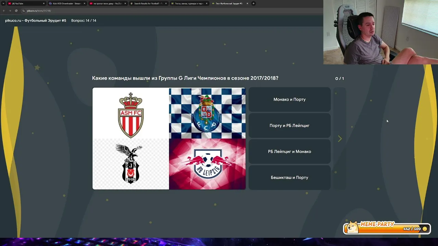Click the RB Leipzig logo image
Screen dimensions: 438x246
(207, 164)
